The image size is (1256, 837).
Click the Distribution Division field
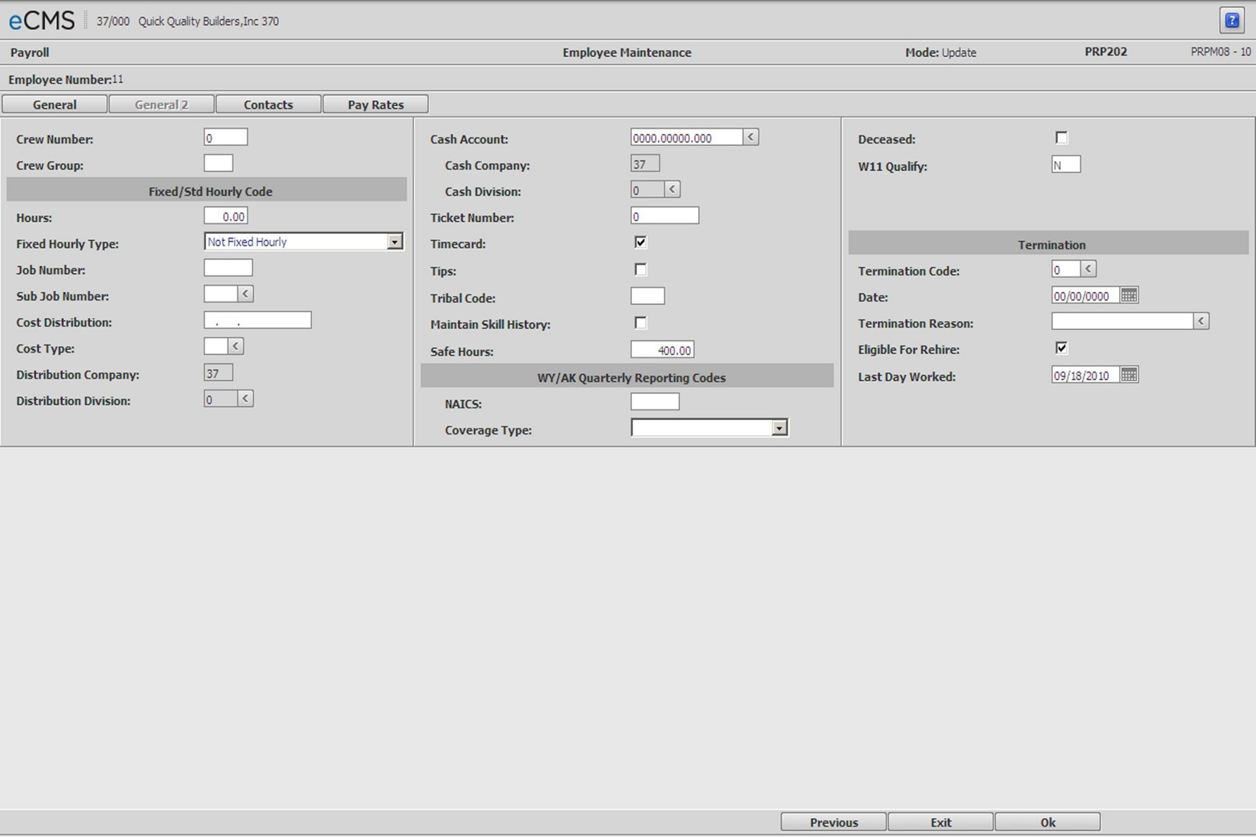click(x=221, y=398)
